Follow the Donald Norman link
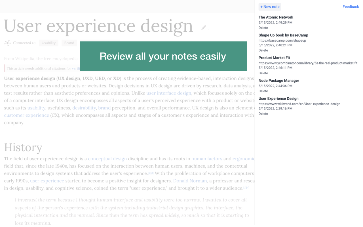Image resolution: width=363 pixels, height=227 pixels. click(x=190, y=181)
